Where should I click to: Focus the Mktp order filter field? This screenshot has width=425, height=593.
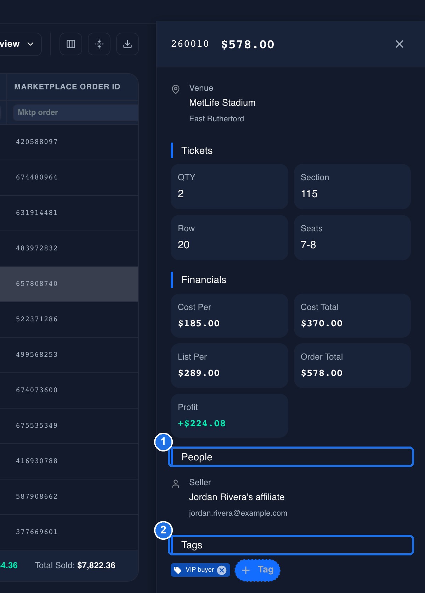[75, 112]
